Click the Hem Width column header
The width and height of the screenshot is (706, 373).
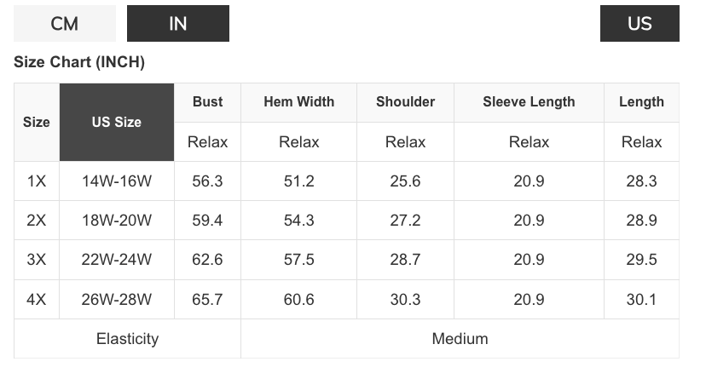pyautogui.click(x=299, y=102)
